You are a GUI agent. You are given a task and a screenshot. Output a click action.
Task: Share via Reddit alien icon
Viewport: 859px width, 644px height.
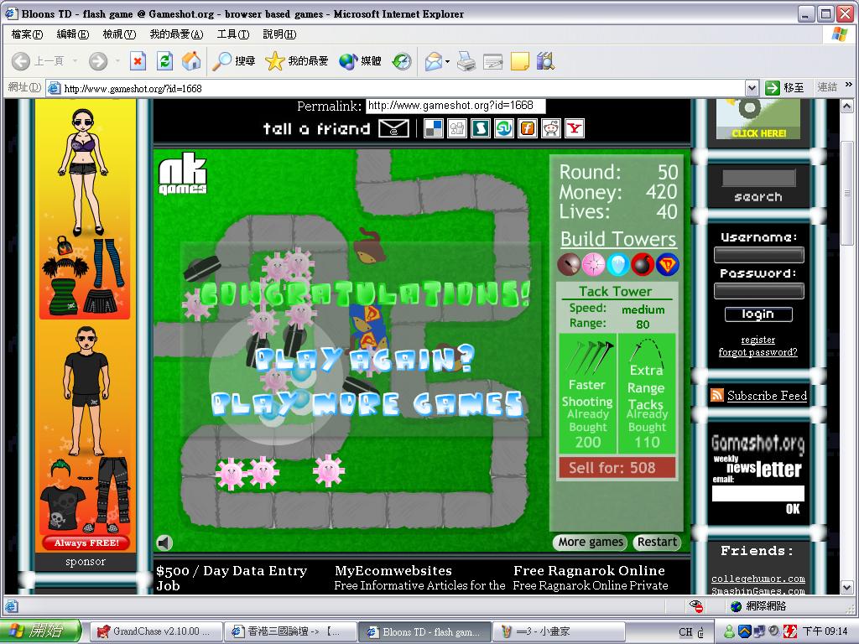(x=550, y=128)
